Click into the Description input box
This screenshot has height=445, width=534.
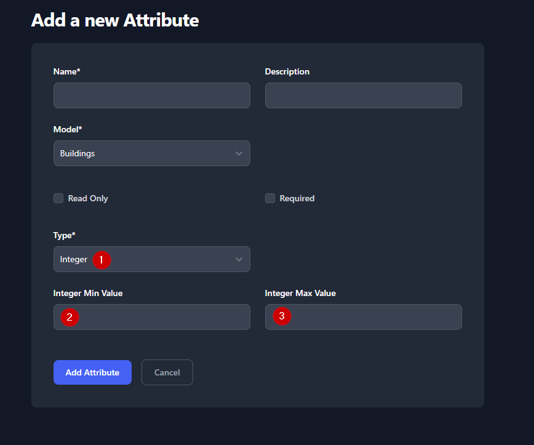(363, 95)
